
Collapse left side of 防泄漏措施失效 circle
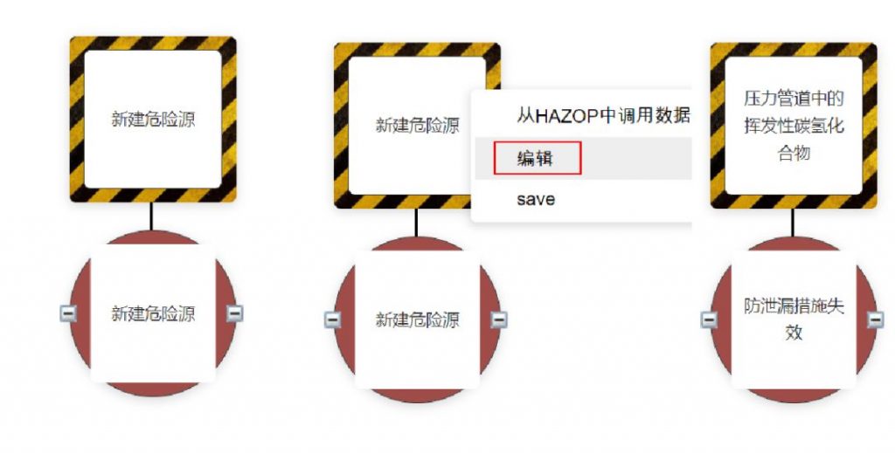[x=709, y=319]
